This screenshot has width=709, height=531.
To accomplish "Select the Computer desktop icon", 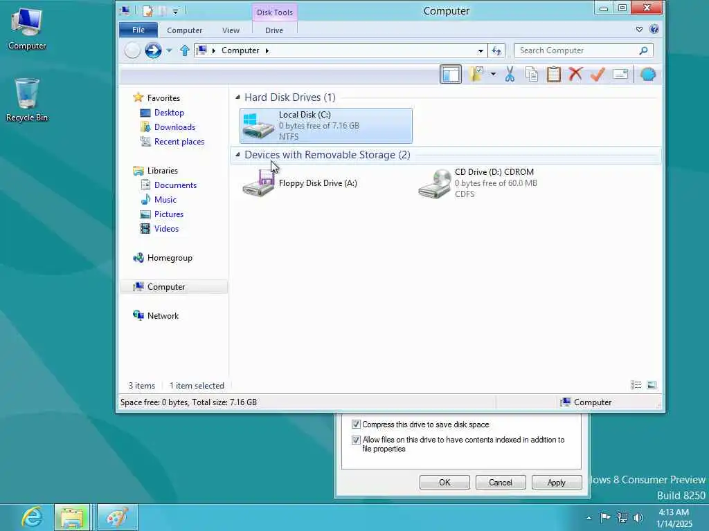I will (27, 28).
